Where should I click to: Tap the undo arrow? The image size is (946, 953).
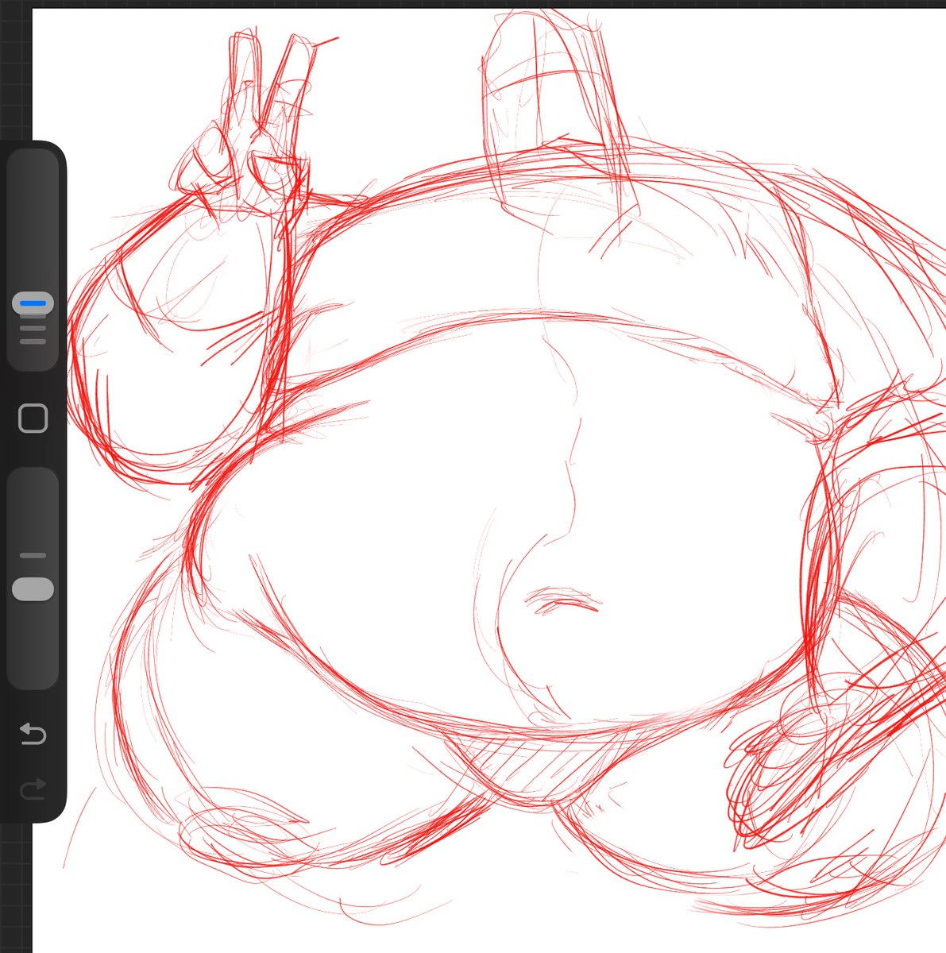pos(33,733)
